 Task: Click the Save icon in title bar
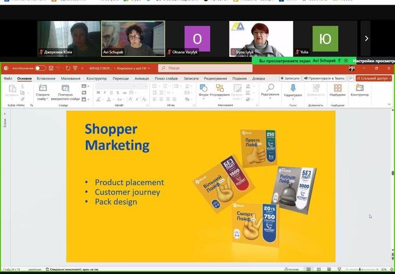(x=51, y=68)
